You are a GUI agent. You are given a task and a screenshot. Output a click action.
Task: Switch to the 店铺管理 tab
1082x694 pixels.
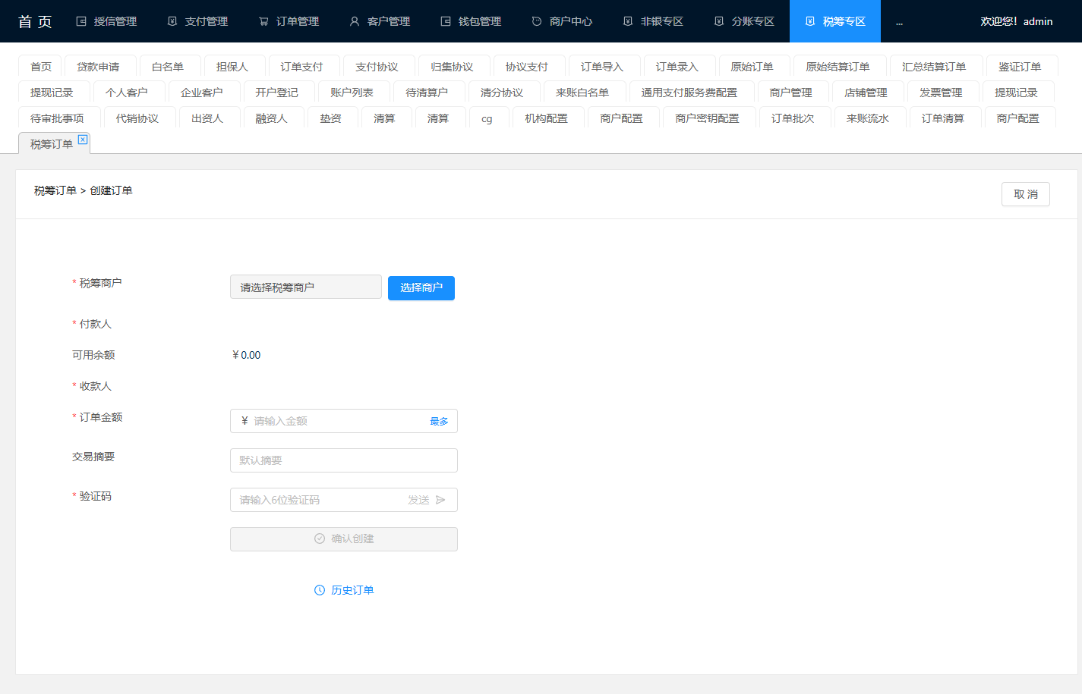point(866,93)
